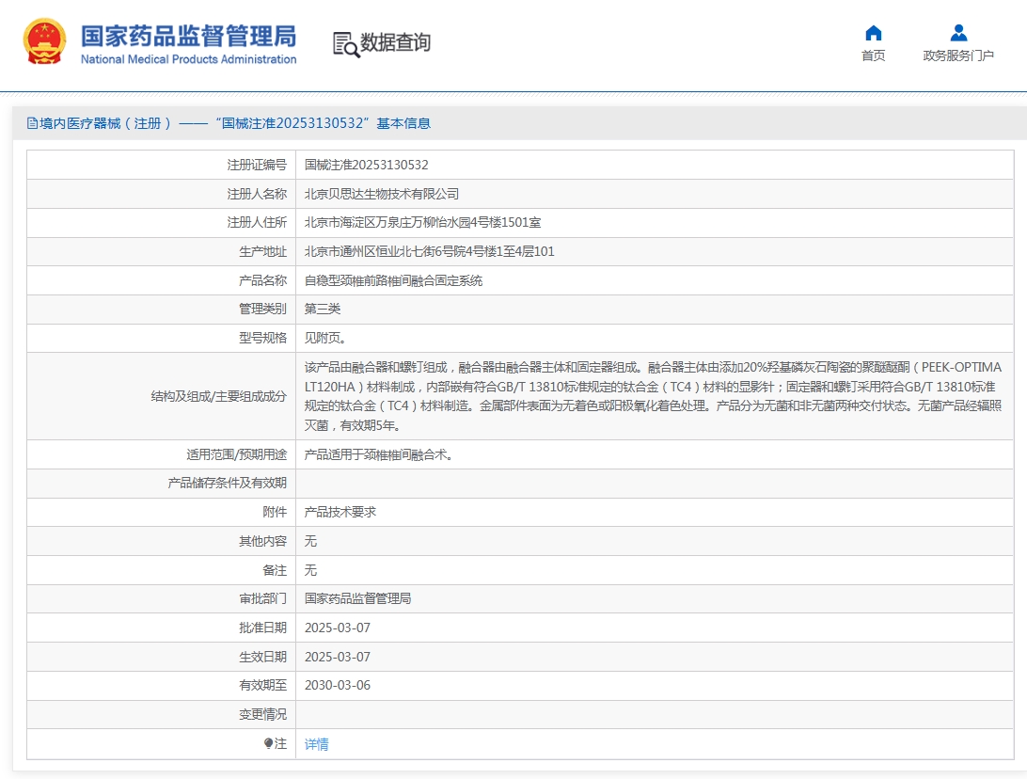Click the 数据查询 heading text
This screenshot has height=779, width=1027.
pyautogui.click(x=395, y=42)
